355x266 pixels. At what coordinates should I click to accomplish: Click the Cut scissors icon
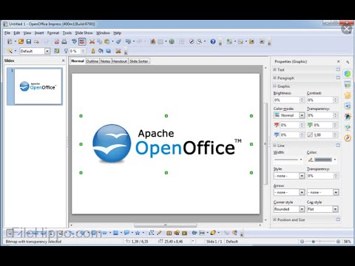tap(92, 41)
